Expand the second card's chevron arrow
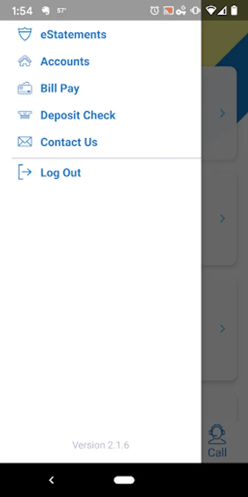248x497 pixels. [x=223, y=218]
